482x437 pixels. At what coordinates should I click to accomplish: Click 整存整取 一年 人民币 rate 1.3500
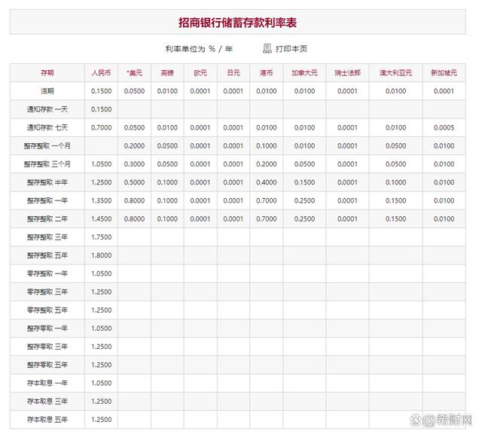(101, 200)
